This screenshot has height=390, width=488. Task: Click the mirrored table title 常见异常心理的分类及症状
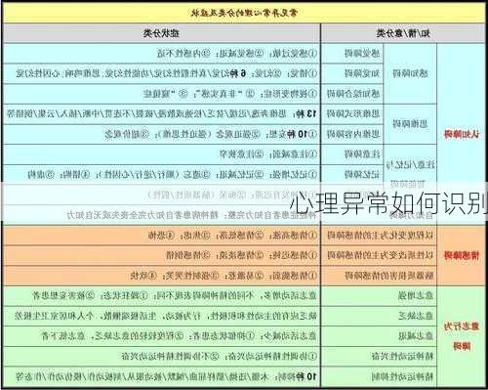[244, 14]
